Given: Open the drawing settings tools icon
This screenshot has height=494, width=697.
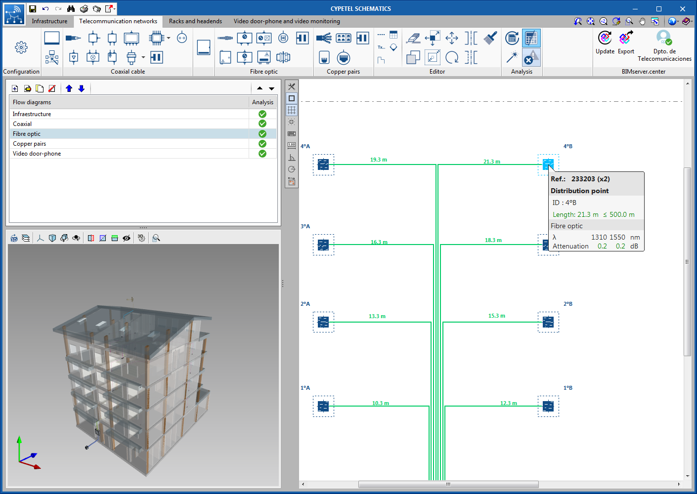Looking at the screenshot, I should 292,86.
